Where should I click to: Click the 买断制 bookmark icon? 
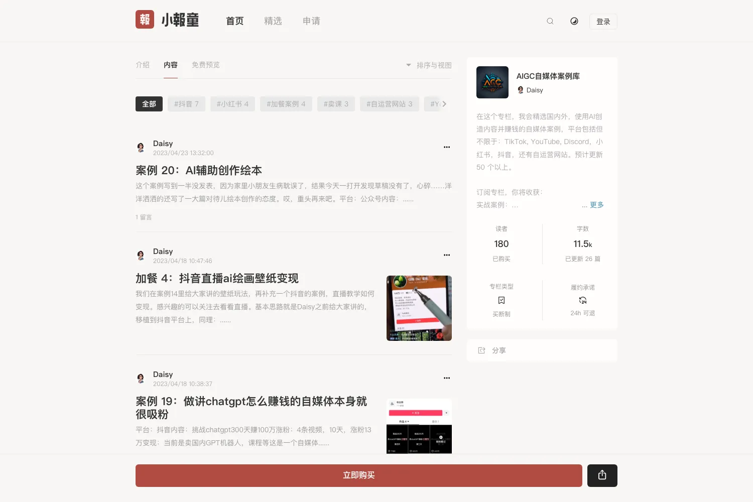tap(501, 300)
